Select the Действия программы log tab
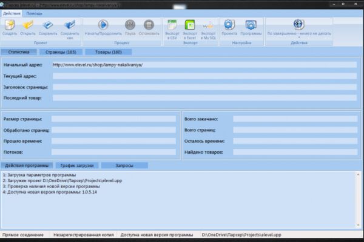This screenshot has width=364, height=242. click(27, 165)
